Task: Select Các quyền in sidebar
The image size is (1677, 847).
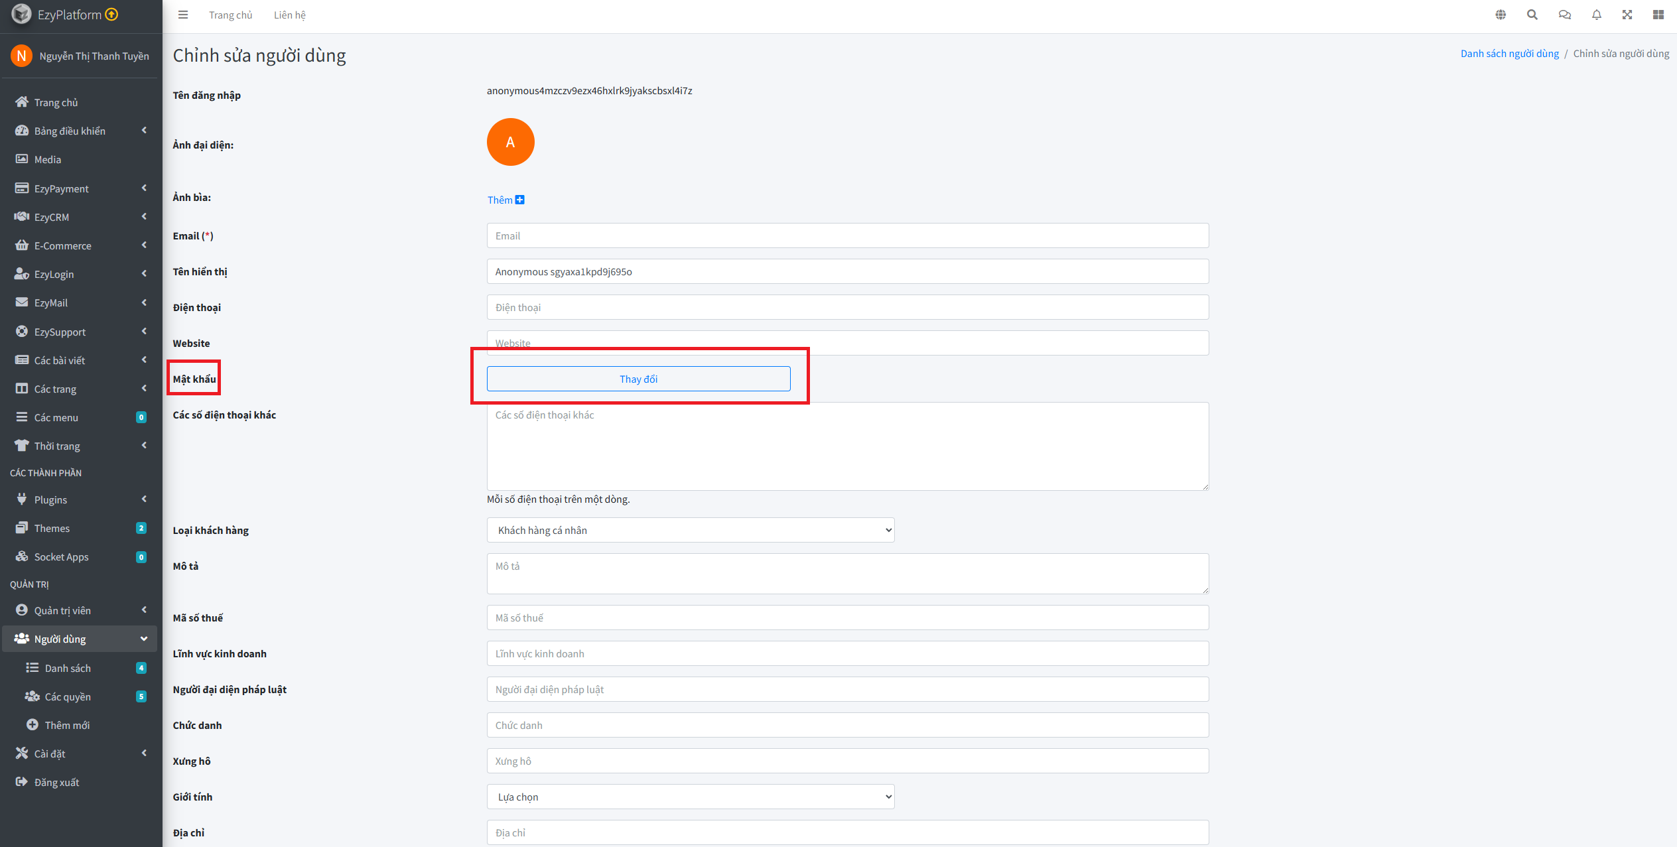Action: click(x=68, y=696)
